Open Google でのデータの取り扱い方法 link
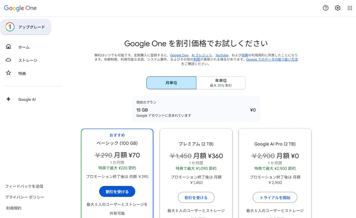356x218 pixels. tap(272, 59)
